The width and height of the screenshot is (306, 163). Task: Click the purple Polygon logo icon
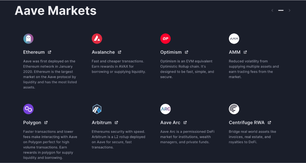click(28, 109)
